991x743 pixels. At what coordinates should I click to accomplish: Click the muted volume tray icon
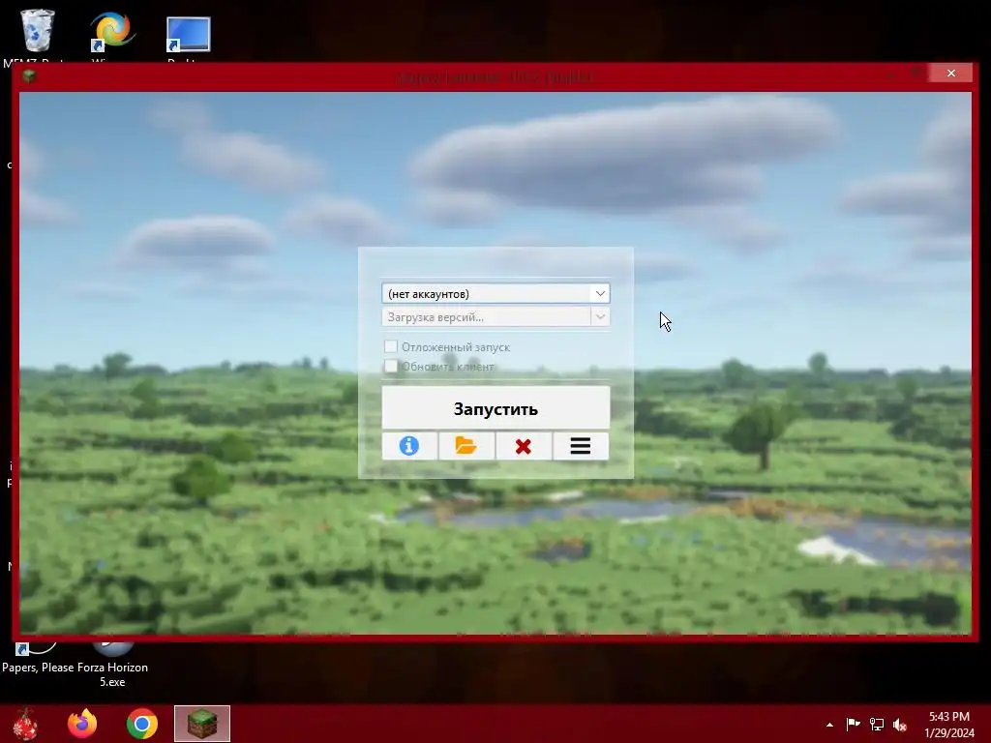(900, 725)
